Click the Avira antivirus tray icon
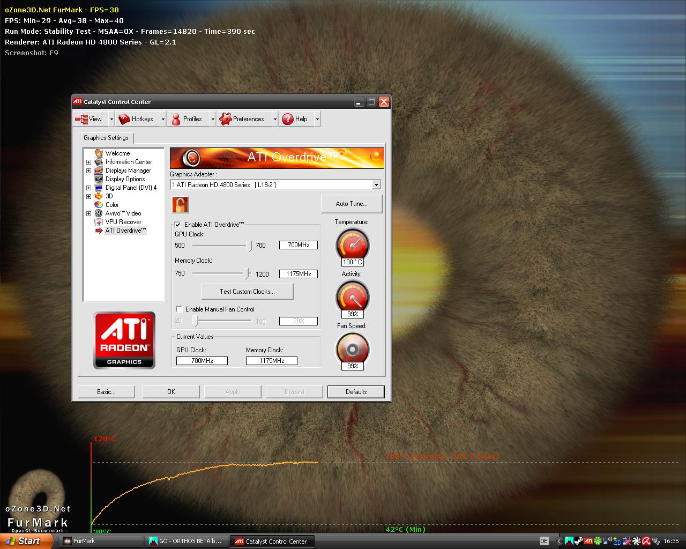Screen dimensions: 686x549 (x=646, y=541)
